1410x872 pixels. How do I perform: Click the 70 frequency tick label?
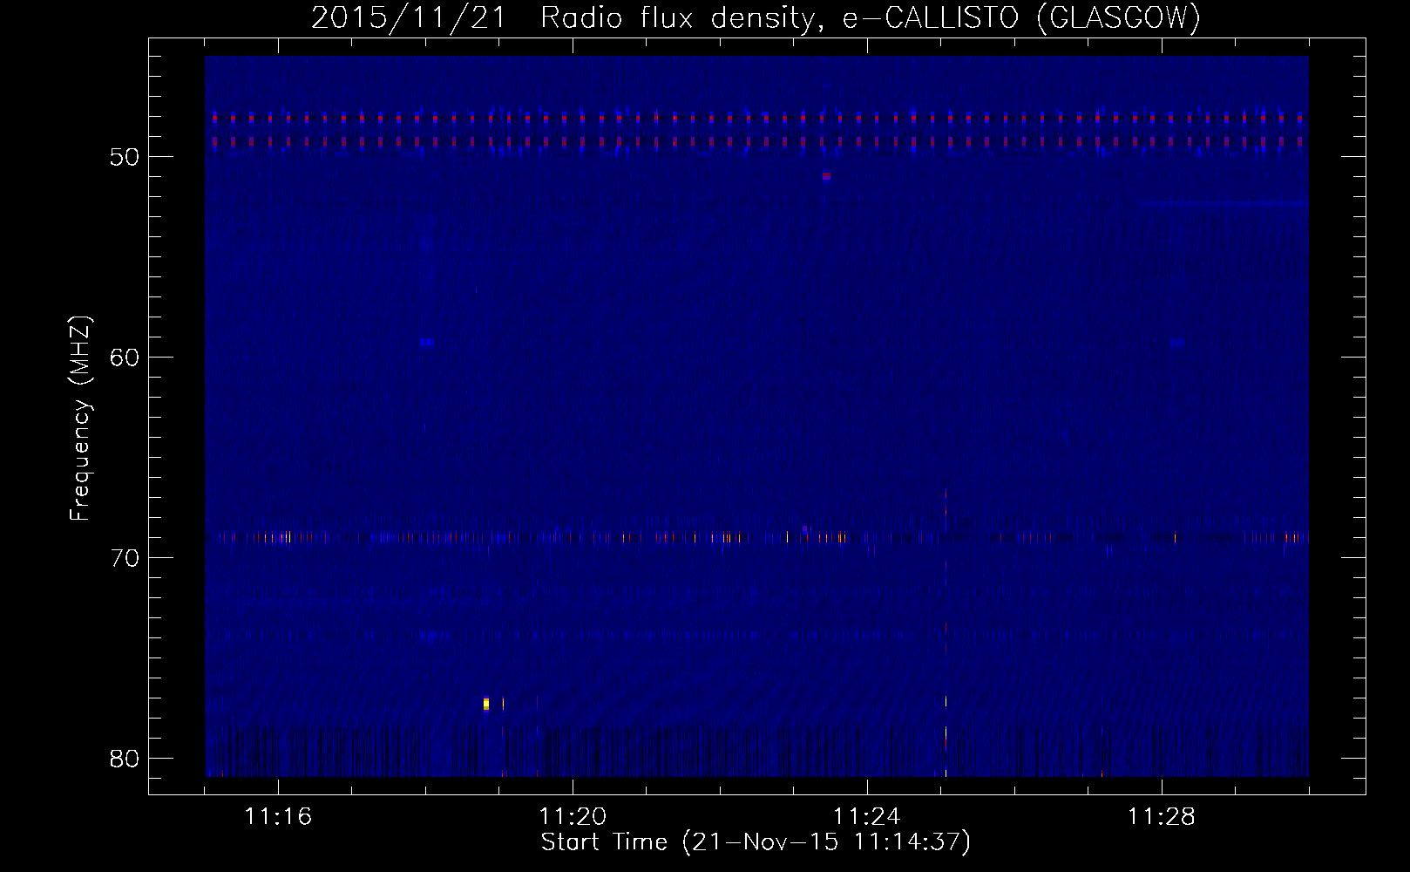coord(125,558)
